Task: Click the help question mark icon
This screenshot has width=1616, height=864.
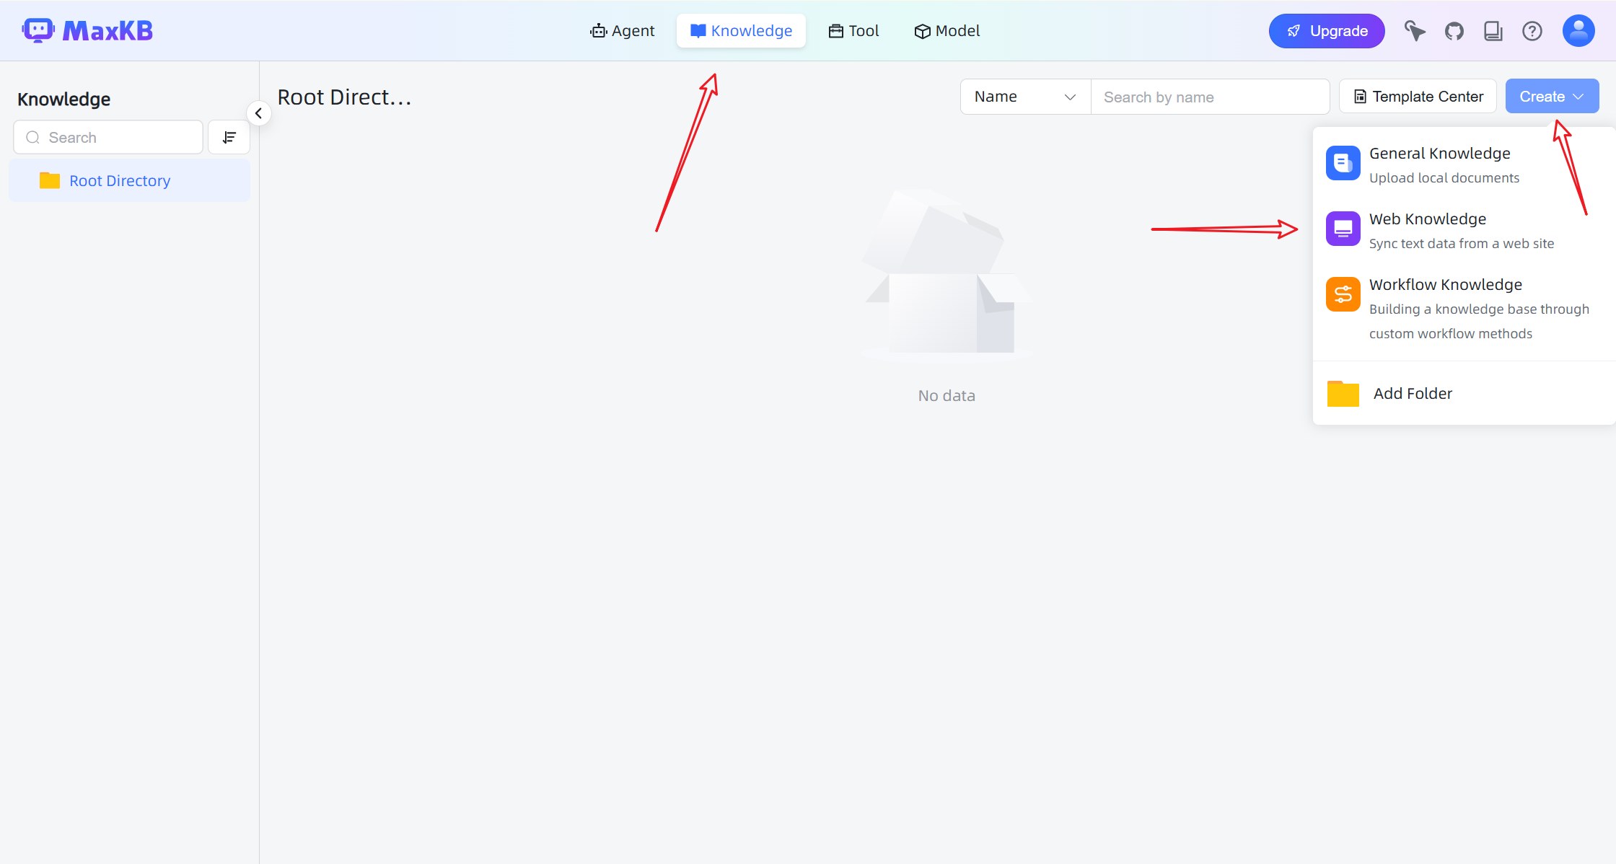Action: click(x=1532, y=31)
